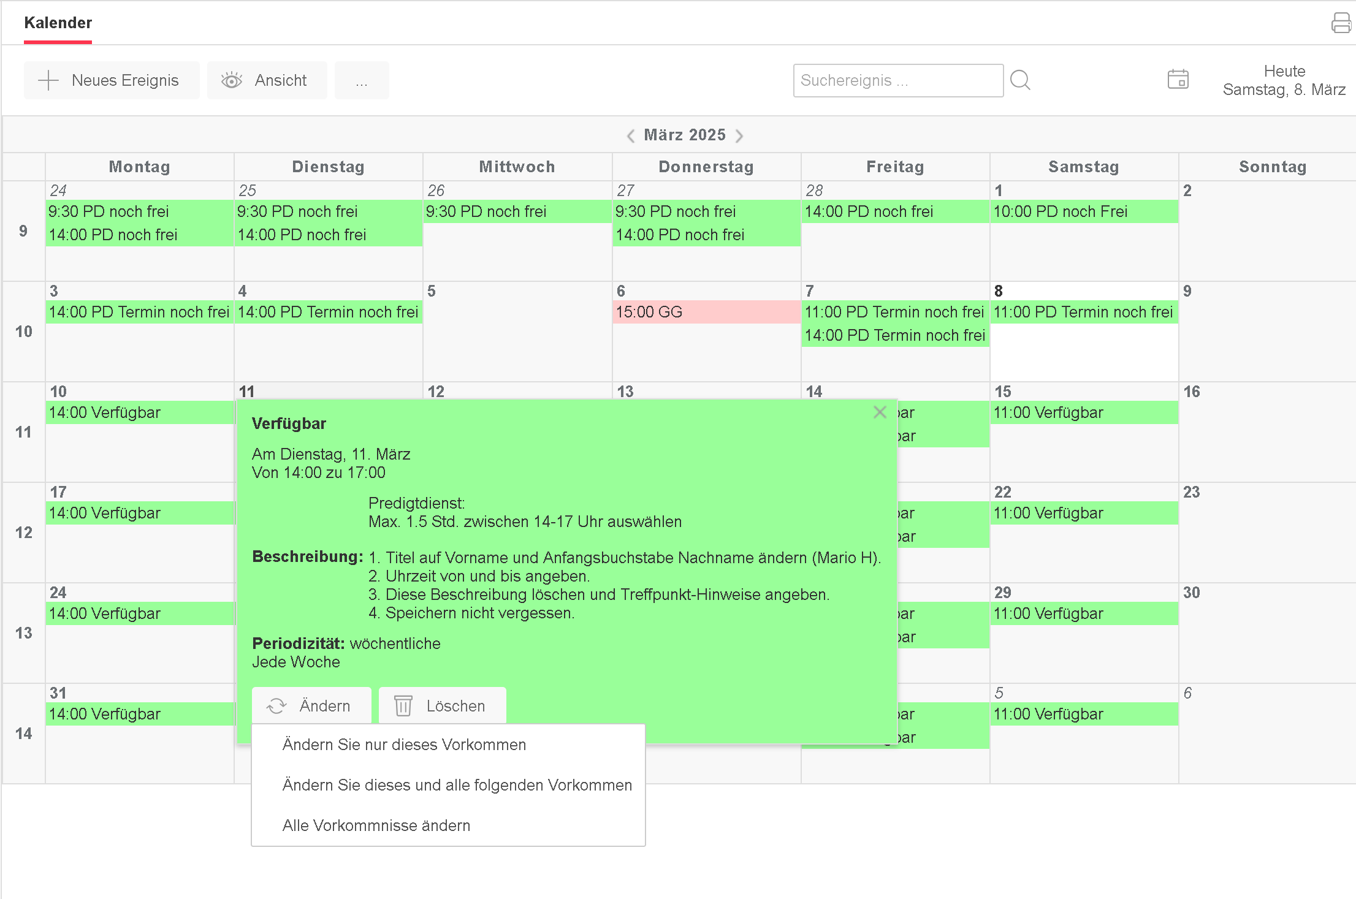Open the Ansicht eye view menu
This screenshot has width=1356, height=899.
pos(267,80)
